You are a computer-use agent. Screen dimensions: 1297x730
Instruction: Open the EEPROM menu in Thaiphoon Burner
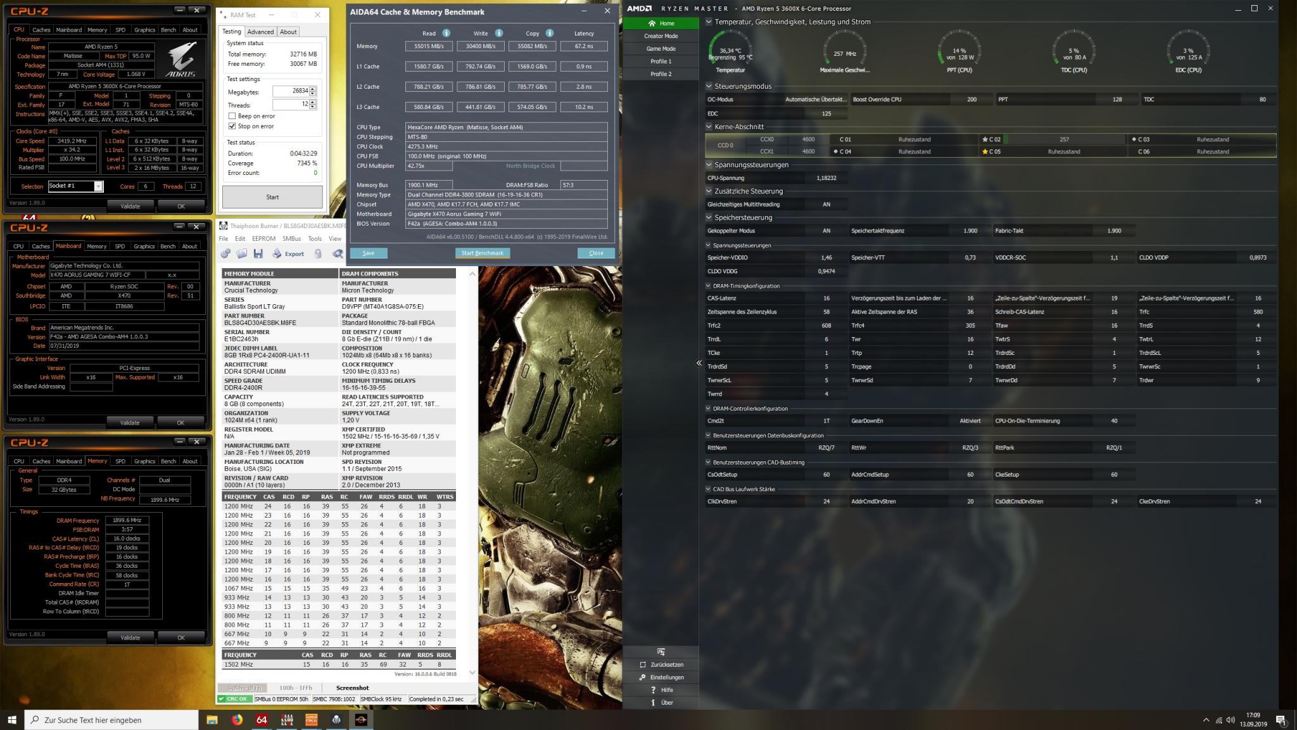tap(263, 239)
